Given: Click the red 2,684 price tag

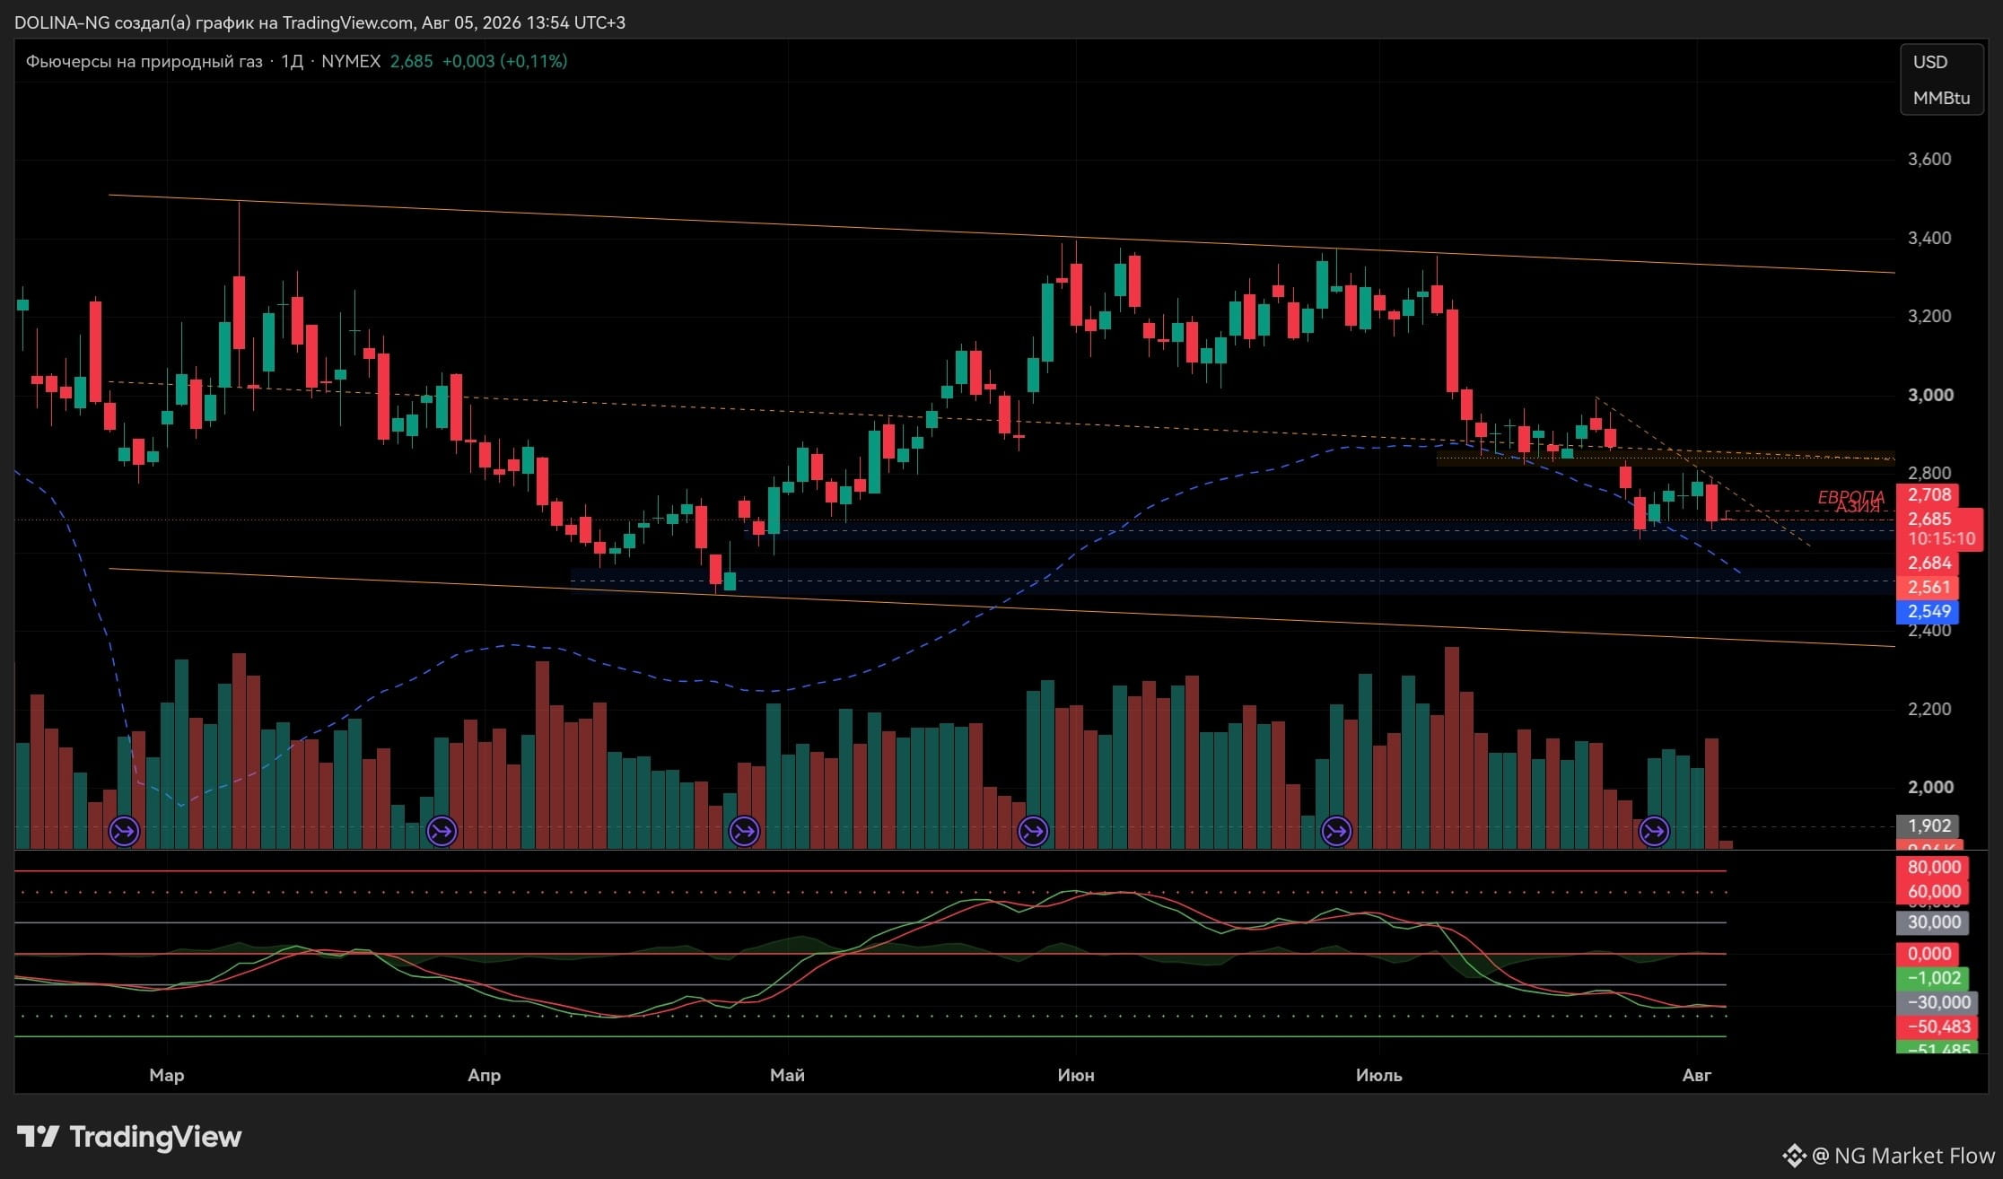Looking at the screenshot, I should [1928, 563].
